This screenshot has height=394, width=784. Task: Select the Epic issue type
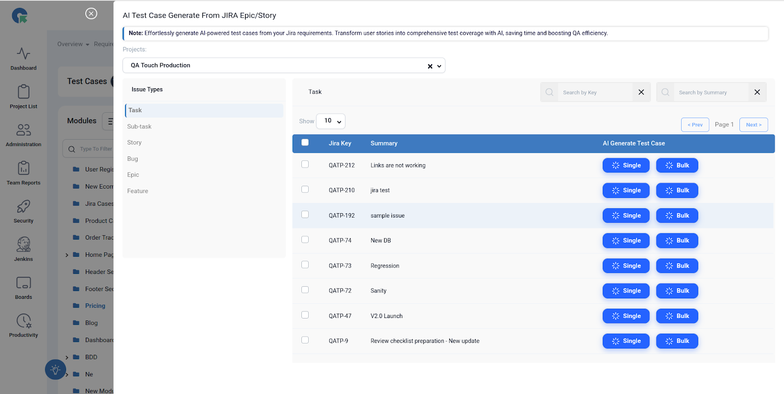(133, 175)
